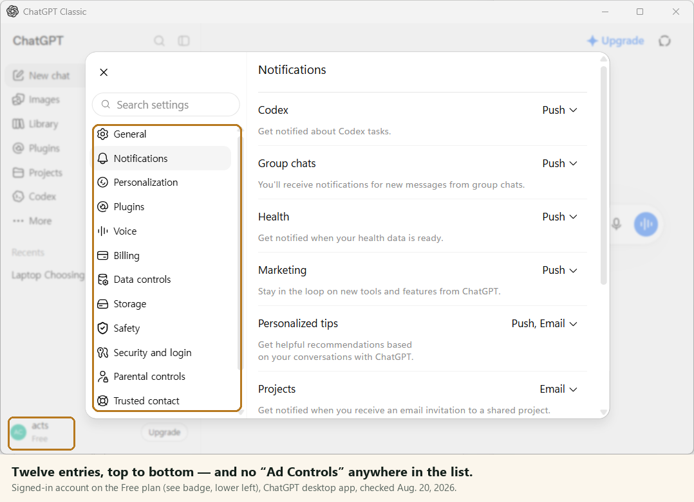Open the Laptop Choosing recent chat
Viewport: 694px width, 502px height.
(x=48, y=275)
